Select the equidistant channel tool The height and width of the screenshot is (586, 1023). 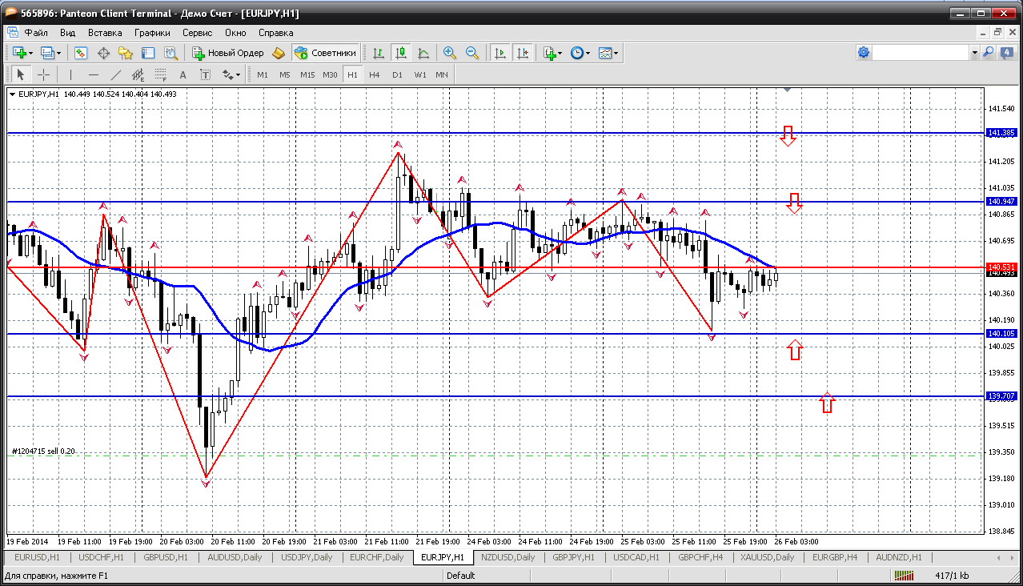[x=138, y=74]
